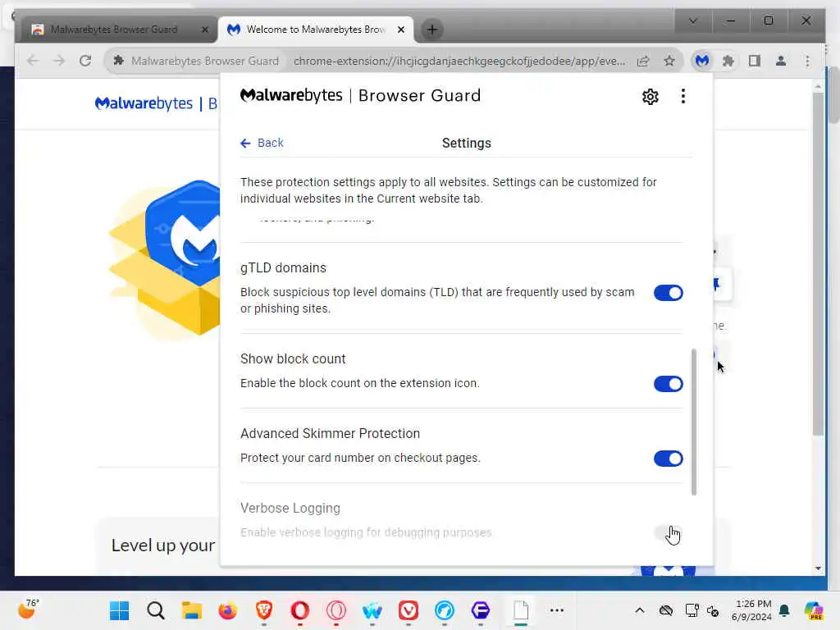Click the browser back arrow
Image resolution: width=840 pixels, height=630 pixels.
(33, 61)
